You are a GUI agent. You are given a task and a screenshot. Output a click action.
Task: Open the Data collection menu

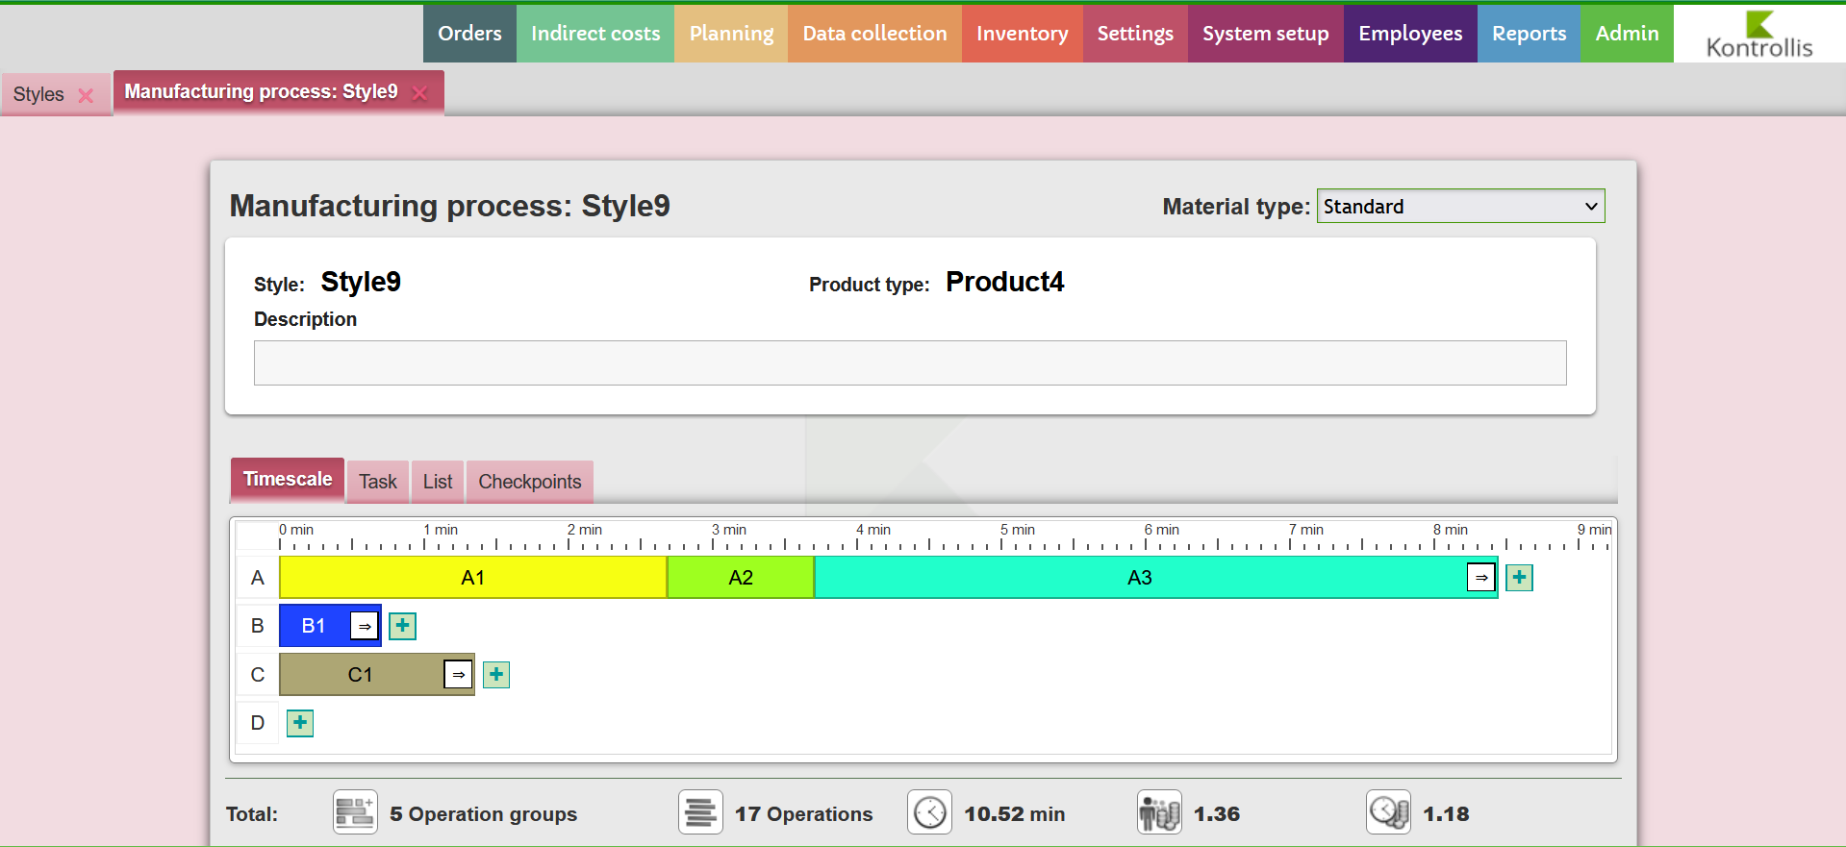tap(874, 34)
